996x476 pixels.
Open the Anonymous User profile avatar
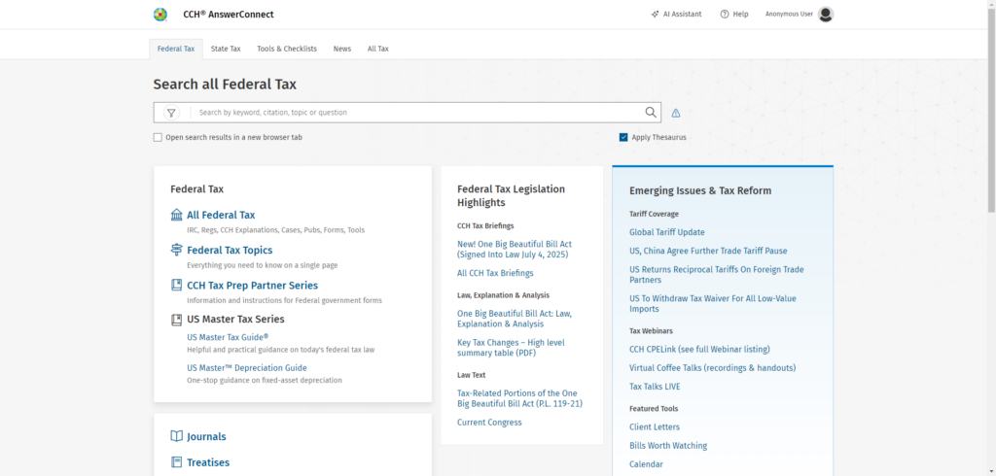826,15
